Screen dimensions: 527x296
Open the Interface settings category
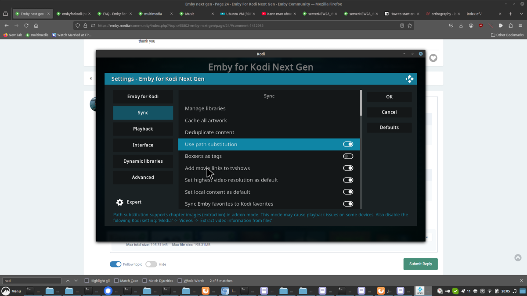tap(143, 145)
